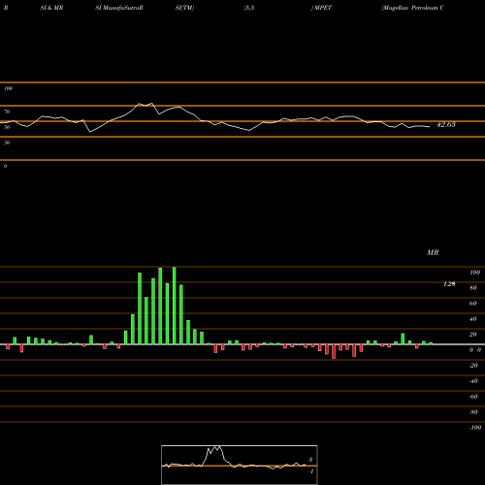
Task: Click the RSI axis label 70
Action: pyautogui.click(x=7, y=112)
